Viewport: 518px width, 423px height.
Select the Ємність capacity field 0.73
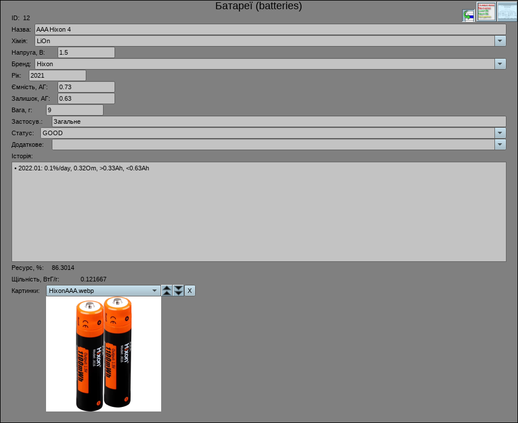coord(86,87)
